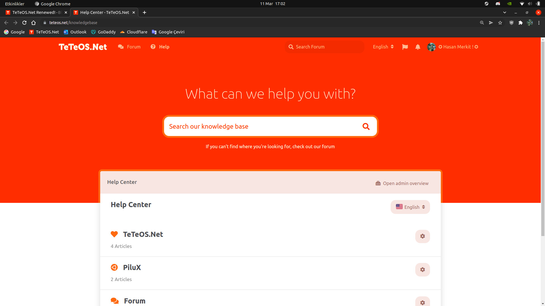545x306 pixels.
Task: Click the NVIDIA tray icon
Action: (509, 4)
